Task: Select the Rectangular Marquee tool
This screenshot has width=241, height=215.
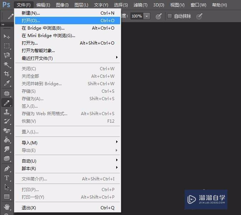Action: (x=7, y=46)
